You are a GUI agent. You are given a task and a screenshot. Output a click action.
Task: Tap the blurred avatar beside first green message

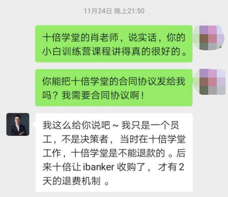208,38
